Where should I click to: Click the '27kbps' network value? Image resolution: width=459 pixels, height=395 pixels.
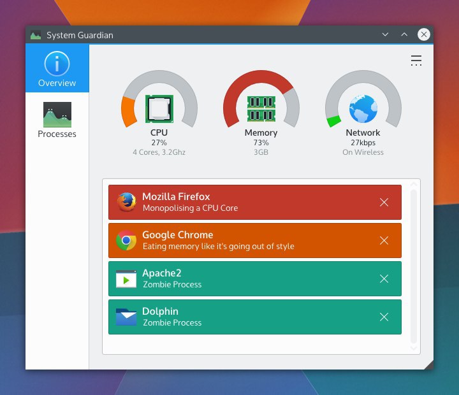click(363, 143)
